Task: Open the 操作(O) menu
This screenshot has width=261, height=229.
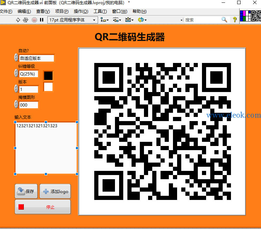Action: [x=81, y=11]
